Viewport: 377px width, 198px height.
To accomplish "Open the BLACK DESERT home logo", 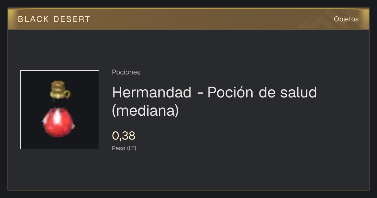I will (x=54, y=19).
